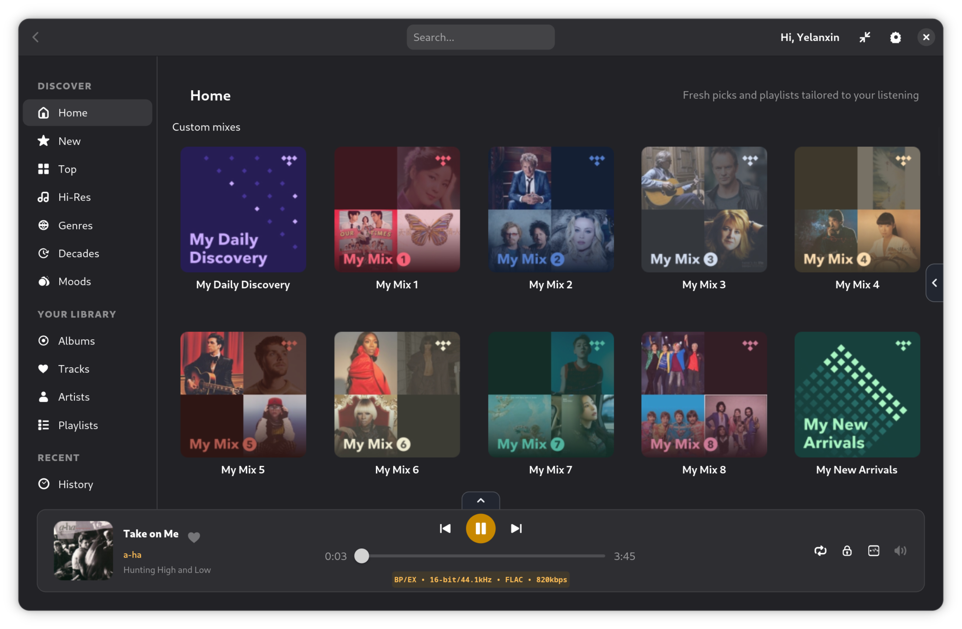Click the My New Arrivals title text

857,470
